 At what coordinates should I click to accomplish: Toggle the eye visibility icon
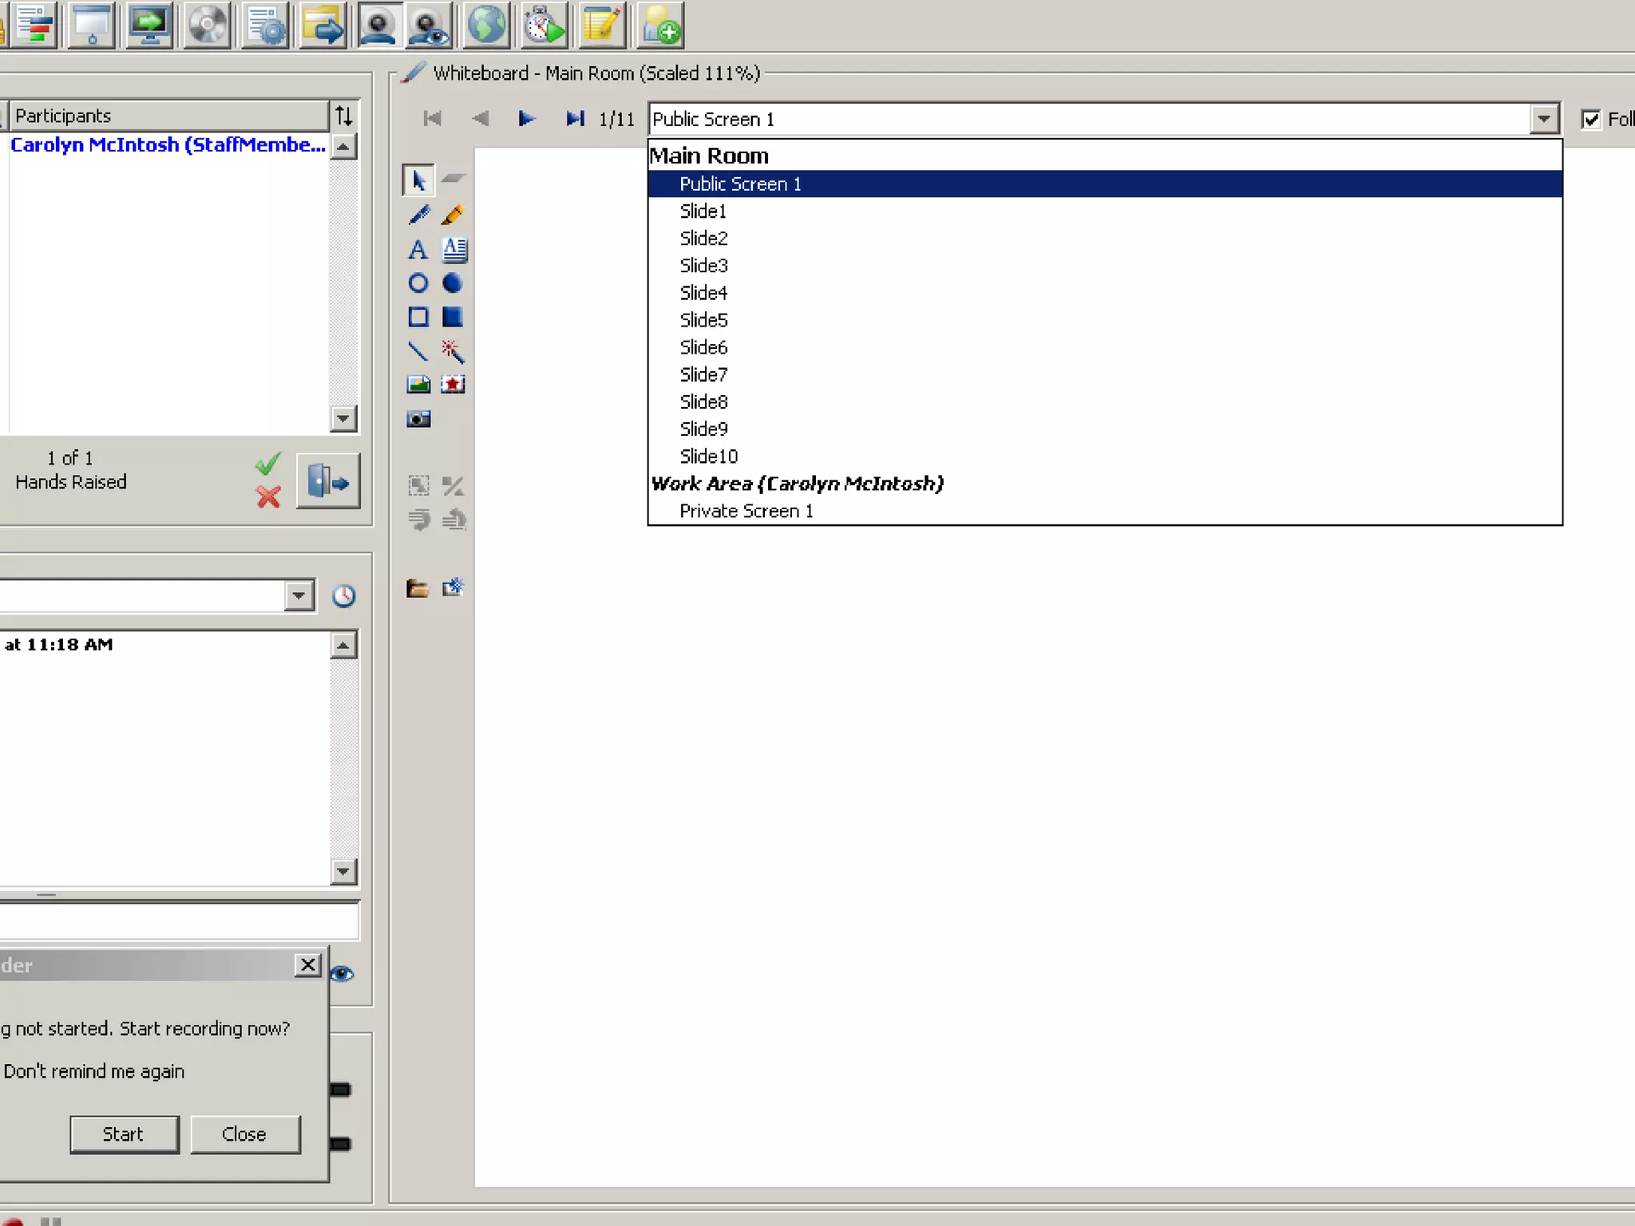tap(342, 974)
